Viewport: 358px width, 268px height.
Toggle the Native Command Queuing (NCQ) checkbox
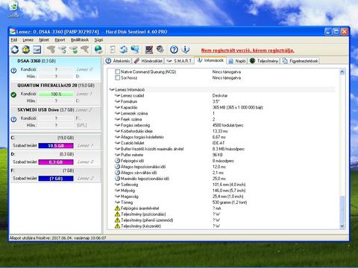tap(118, 71)
